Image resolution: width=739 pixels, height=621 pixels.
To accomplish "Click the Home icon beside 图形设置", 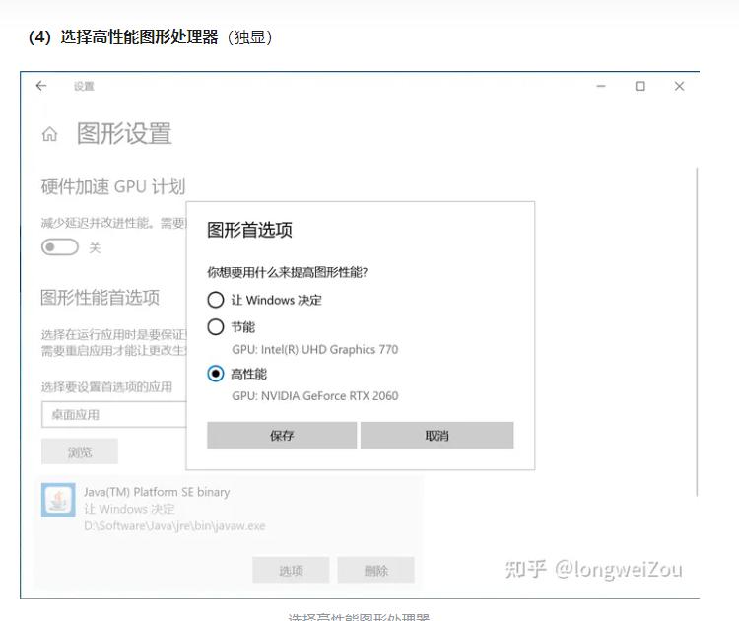I will click(49, 134).
